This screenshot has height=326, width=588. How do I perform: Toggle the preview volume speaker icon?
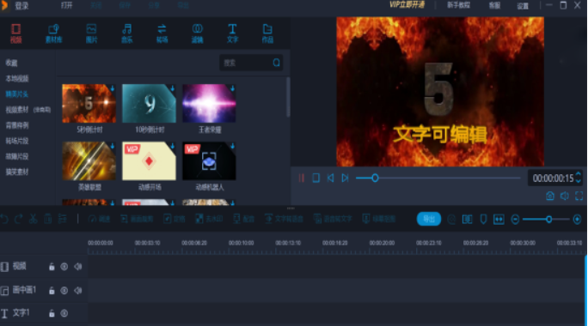click(565, 196)
